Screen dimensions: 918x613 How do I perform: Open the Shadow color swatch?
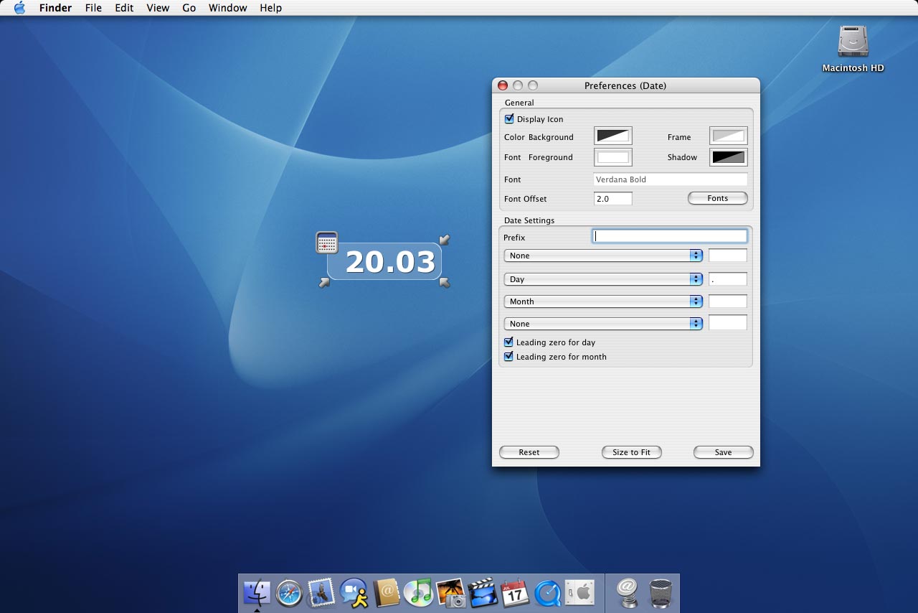pos(728,157)
